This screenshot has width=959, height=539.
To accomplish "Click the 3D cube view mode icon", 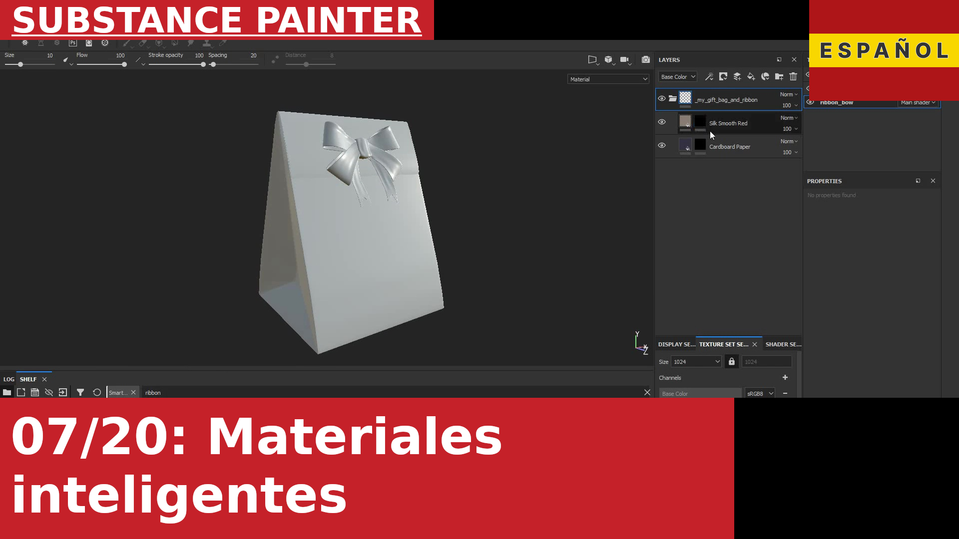I will [x=608, y=59].
